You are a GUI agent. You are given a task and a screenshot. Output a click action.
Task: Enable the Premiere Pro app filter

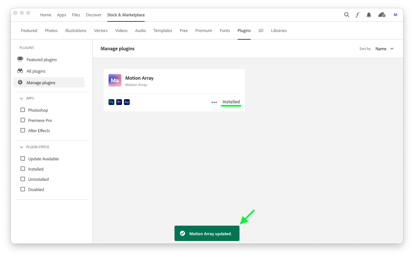pos(23,120)
